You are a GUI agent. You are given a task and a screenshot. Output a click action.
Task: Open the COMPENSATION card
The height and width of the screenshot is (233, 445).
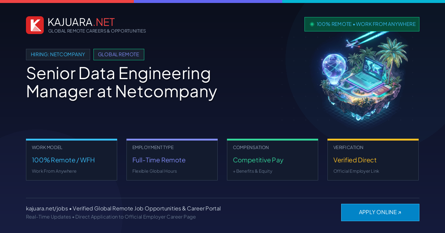(273, 159)
